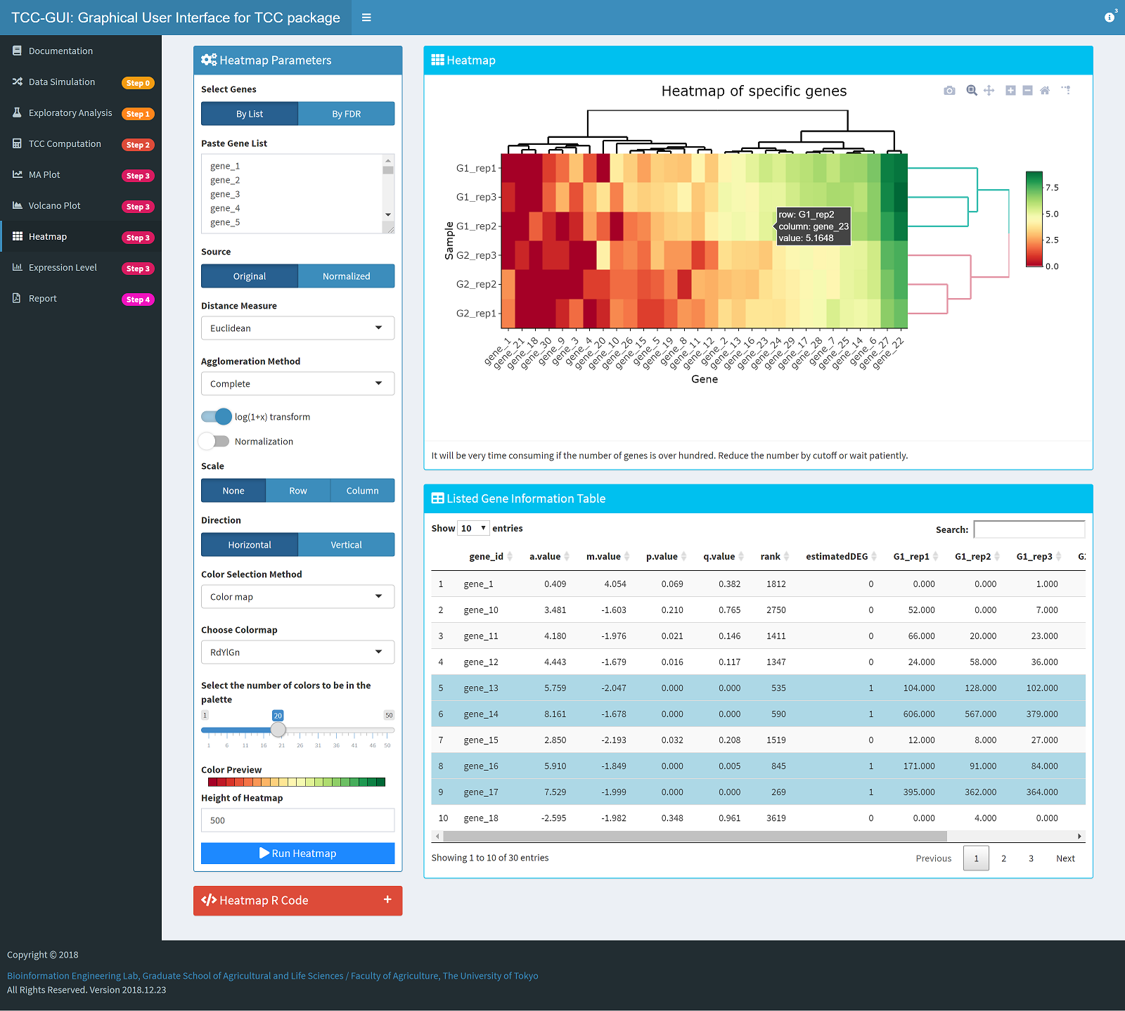Sort table by q.value column arrows
The width and height of the screenshot is (1125, 1011).
click(x=741, y=556)
